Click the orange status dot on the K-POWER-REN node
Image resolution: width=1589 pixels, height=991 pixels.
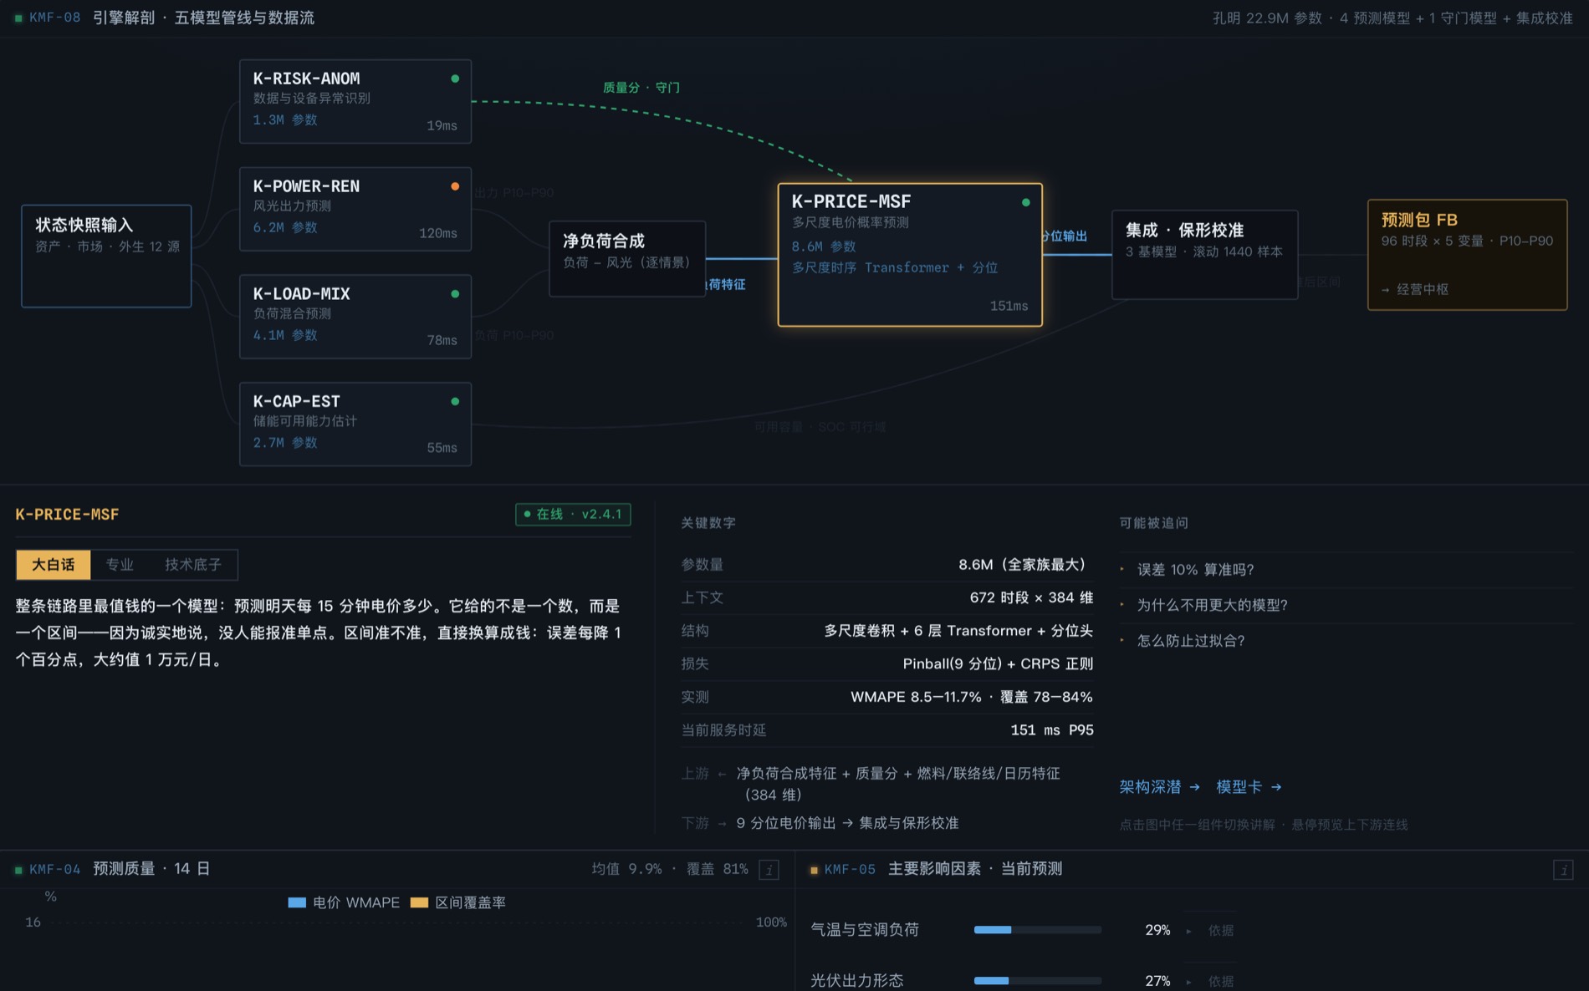click(x=455, y=186)
